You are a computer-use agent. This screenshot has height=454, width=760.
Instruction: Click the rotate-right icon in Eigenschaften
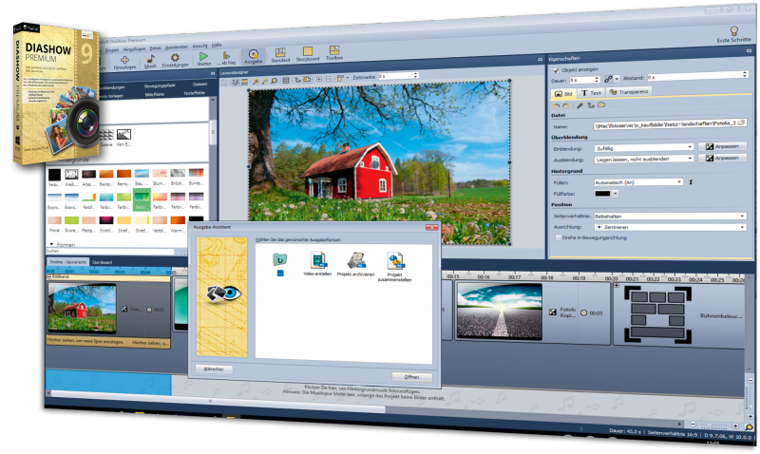coord(565,105)
